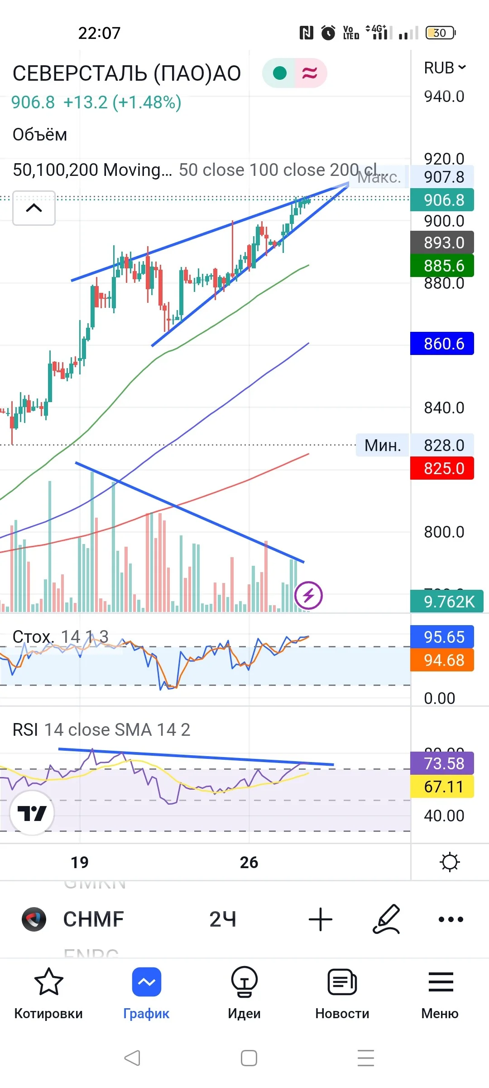Tap the Северсталь logo icon

point(34,919)
